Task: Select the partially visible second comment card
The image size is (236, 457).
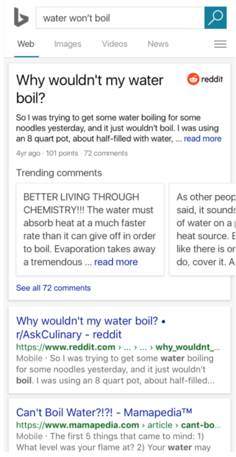Action: [202, 229]
